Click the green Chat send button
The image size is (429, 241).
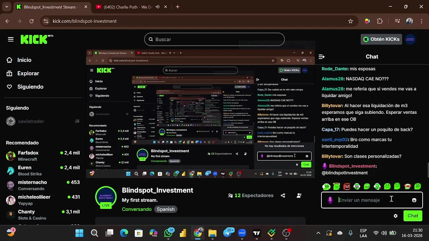click(413, 216)
